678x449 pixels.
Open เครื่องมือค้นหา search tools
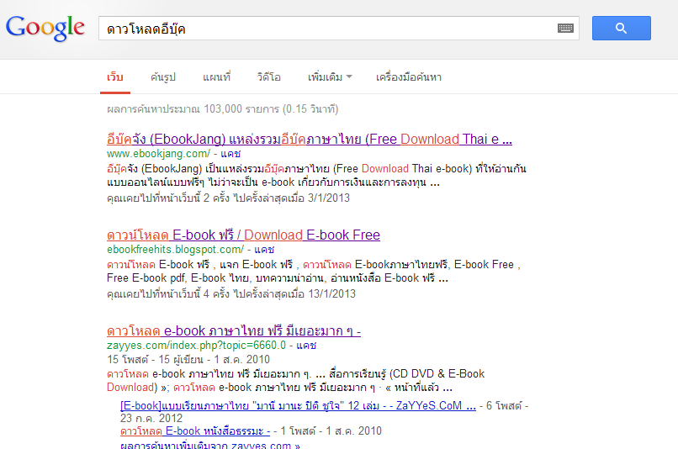click(409, 77)
